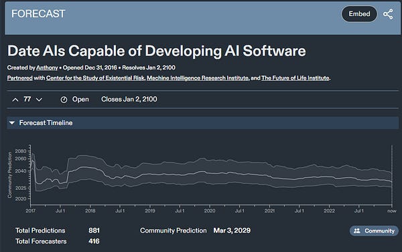Click the Total Predictions label
The height and width of the screenshot is (252, 402).
click(40, 231)
